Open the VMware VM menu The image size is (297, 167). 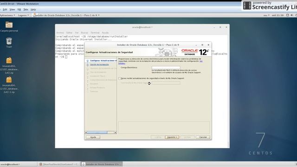[19, 9]
